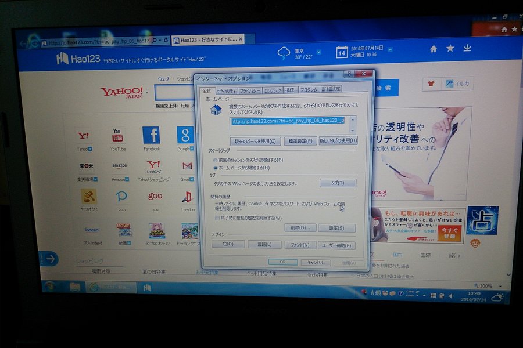Click the 占 fortune thumbnail
The image size is (523, 348).
482,220
